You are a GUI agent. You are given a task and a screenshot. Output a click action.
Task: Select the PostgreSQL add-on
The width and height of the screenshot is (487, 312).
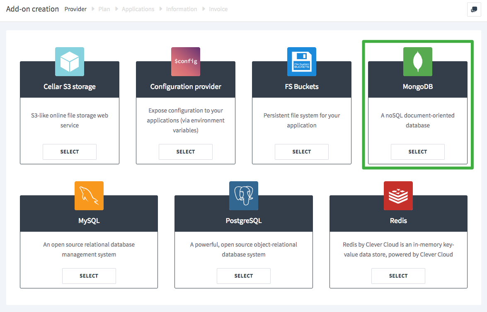244,276
